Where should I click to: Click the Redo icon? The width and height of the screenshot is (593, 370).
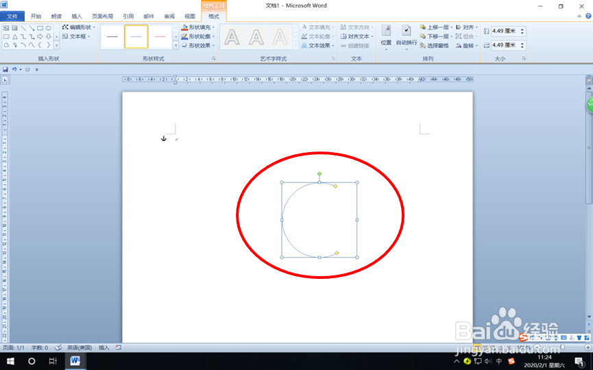(x=27, y=69)
